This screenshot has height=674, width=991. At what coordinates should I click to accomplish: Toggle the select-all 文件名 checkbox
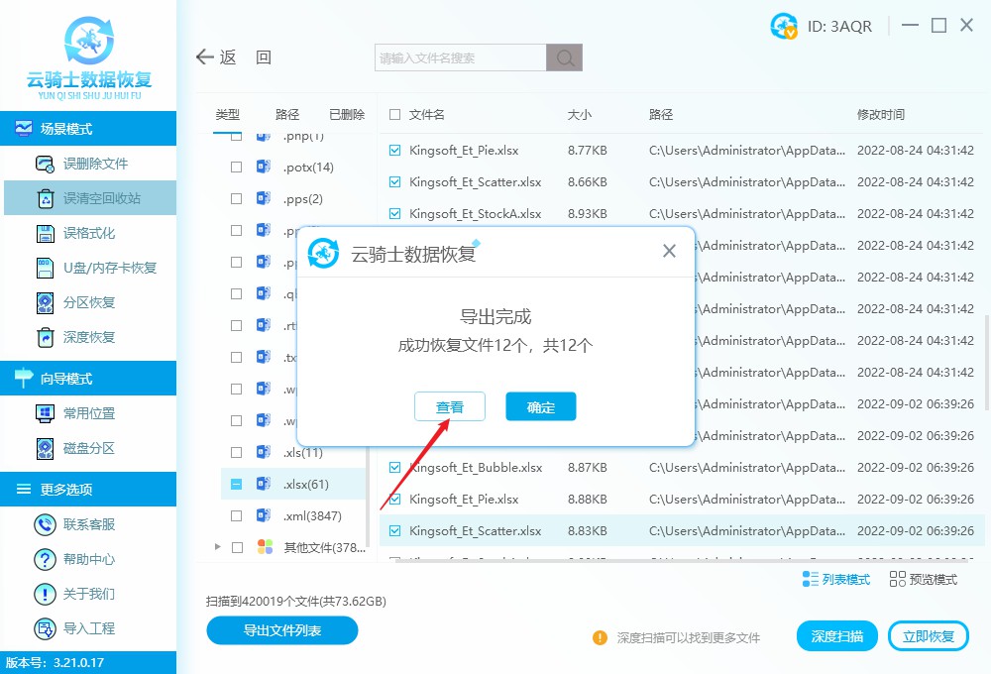(x=395, y=114)
